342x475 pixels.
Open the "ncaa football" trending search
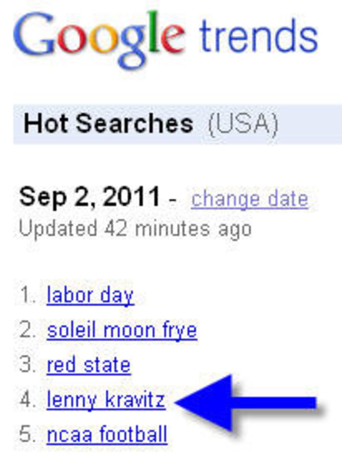pyautogui.click(x=107, y=435)
